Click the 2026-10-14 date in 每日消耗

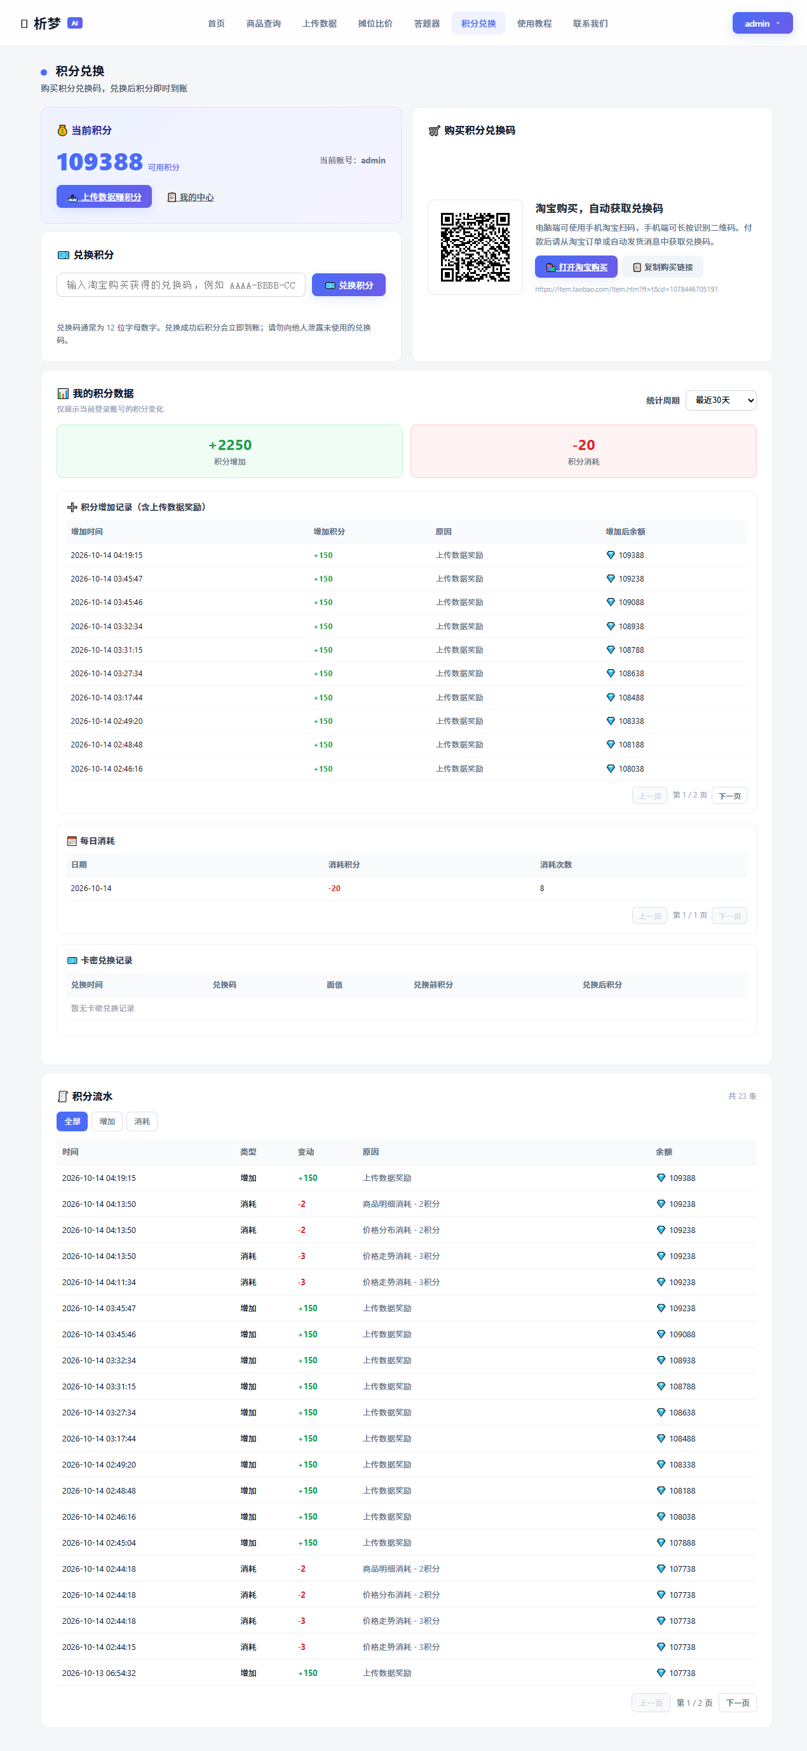click(x=91, y=889)
